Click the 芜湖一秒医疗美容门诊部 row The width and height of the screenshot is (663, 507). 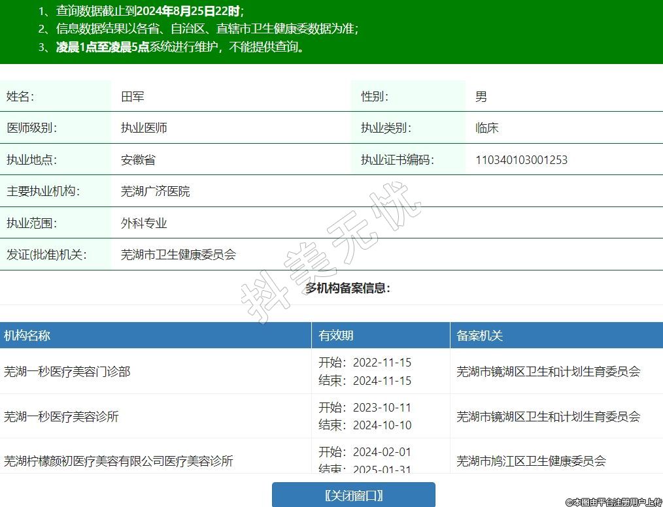pos(67,371)
